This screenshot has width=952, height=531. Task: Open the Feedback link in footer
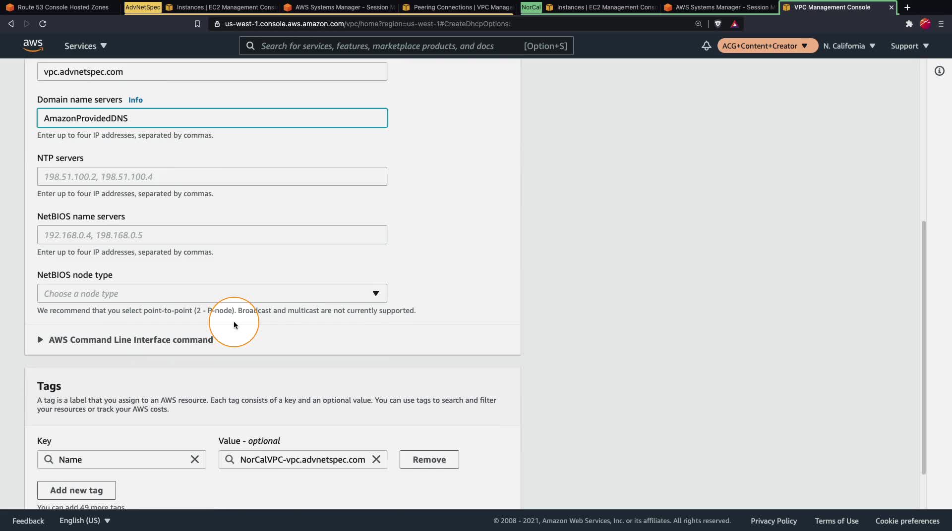tap(28, 521)
